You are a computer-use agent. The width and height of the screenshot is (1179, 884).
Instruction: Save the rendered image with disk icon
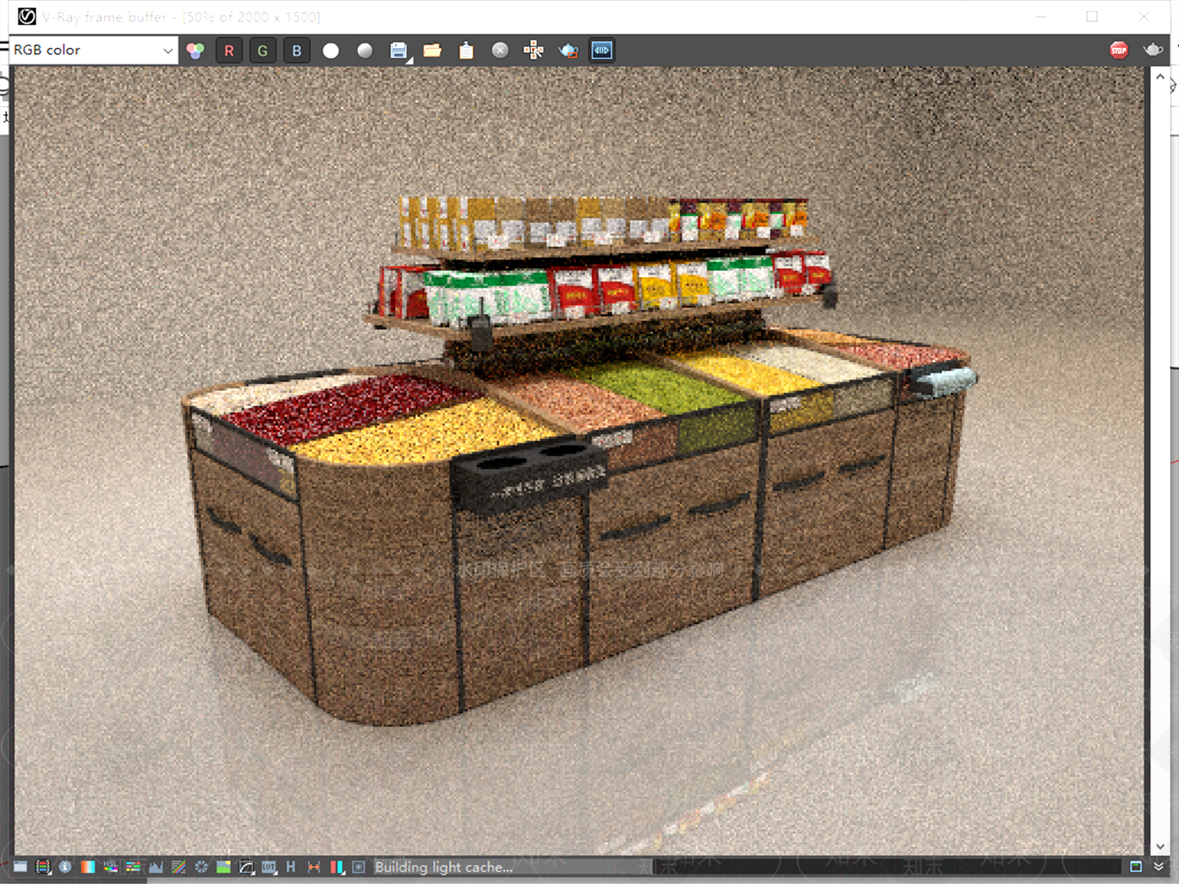(x=399, y=50)
